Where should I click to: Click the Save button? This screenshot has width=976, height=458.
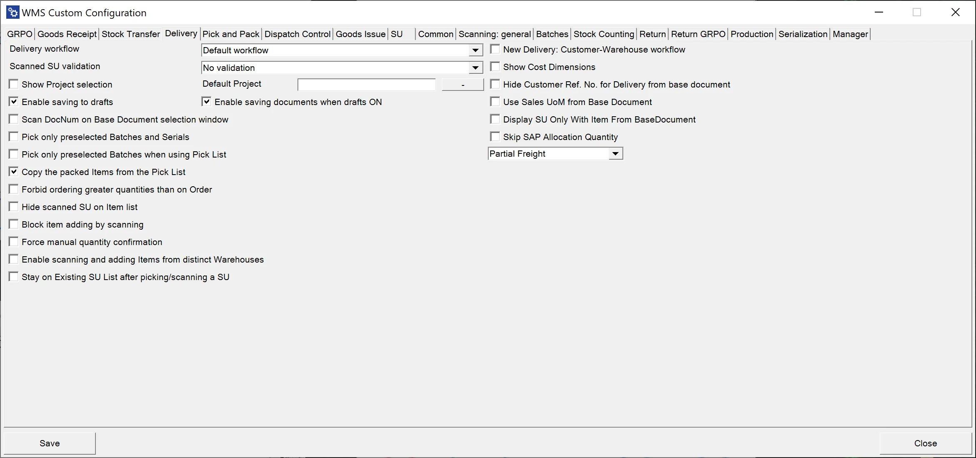coord(50,443)
